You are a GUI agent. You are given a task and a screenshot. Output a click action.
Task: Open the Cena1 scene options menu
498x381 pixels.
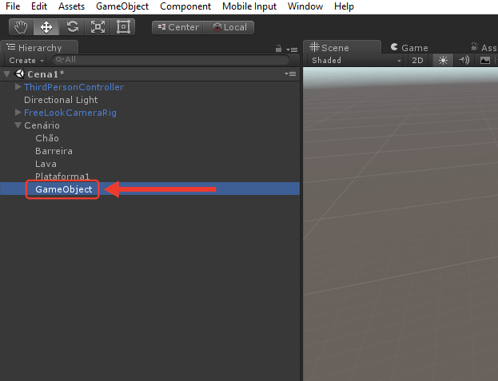[x=291, y=74]
